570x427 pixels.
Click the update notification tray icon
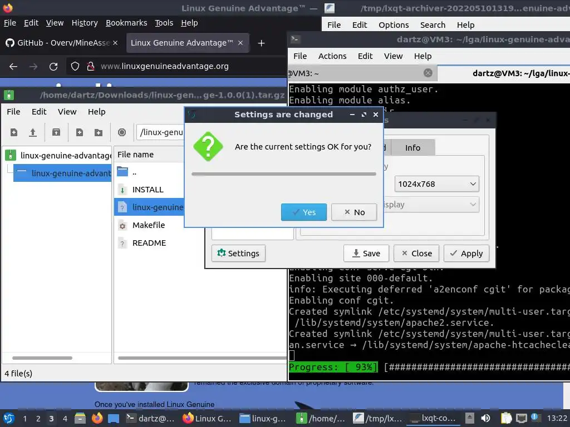coord(535,418)
